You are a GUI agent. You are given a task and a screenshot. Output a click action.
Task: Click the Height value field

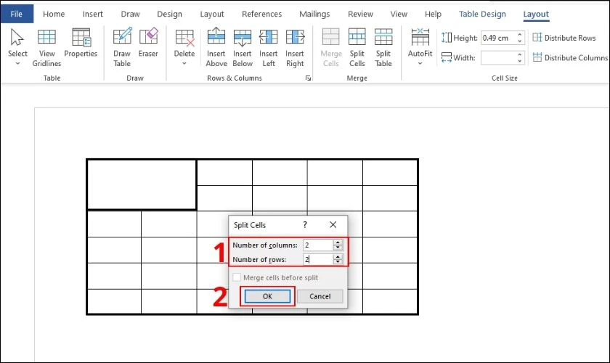(x=498, y=38)
